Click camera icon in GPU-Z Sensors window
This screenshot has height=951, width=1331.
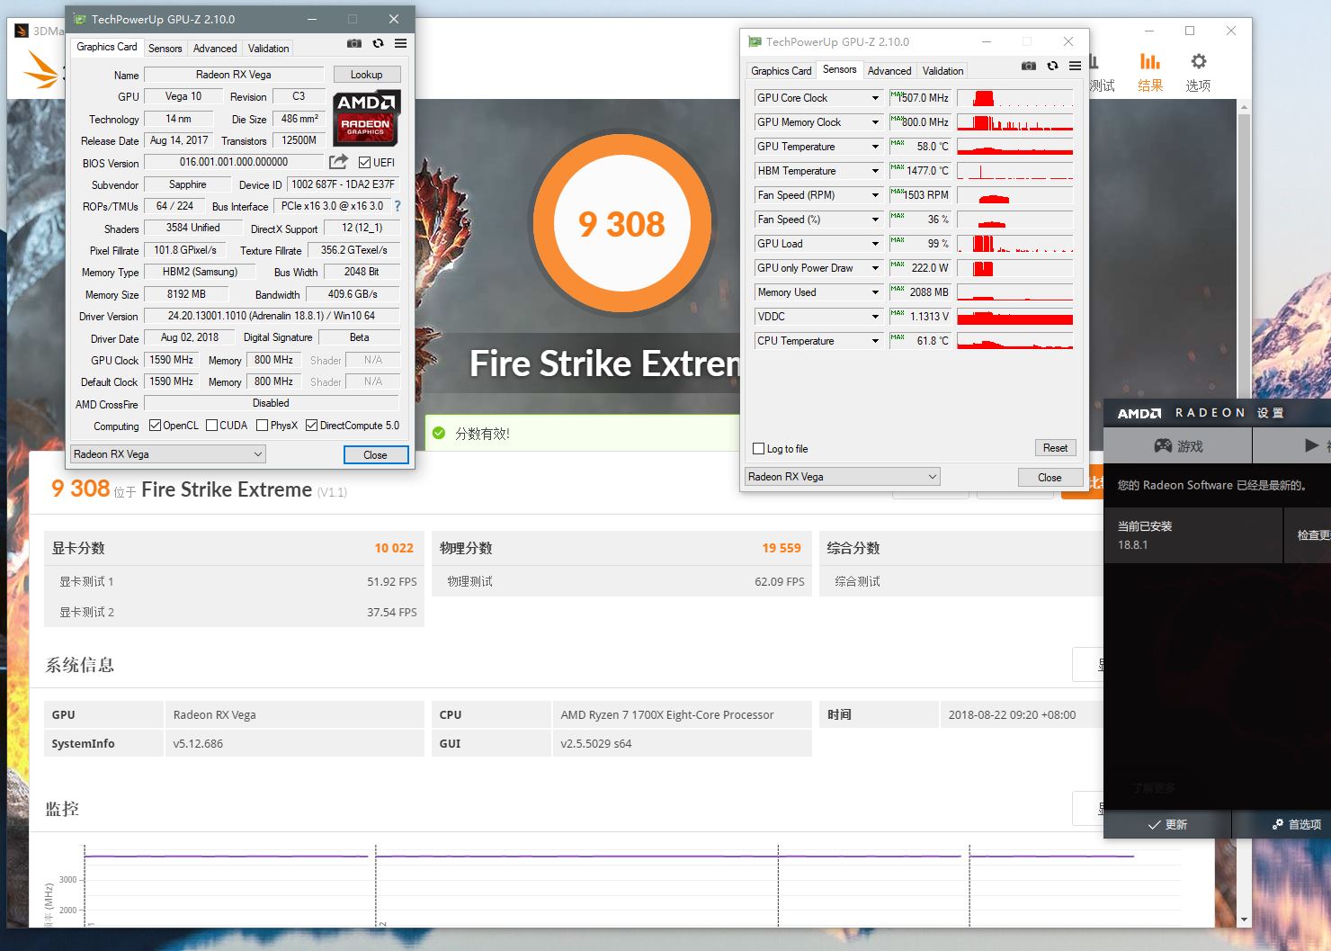pos(1029,66)
